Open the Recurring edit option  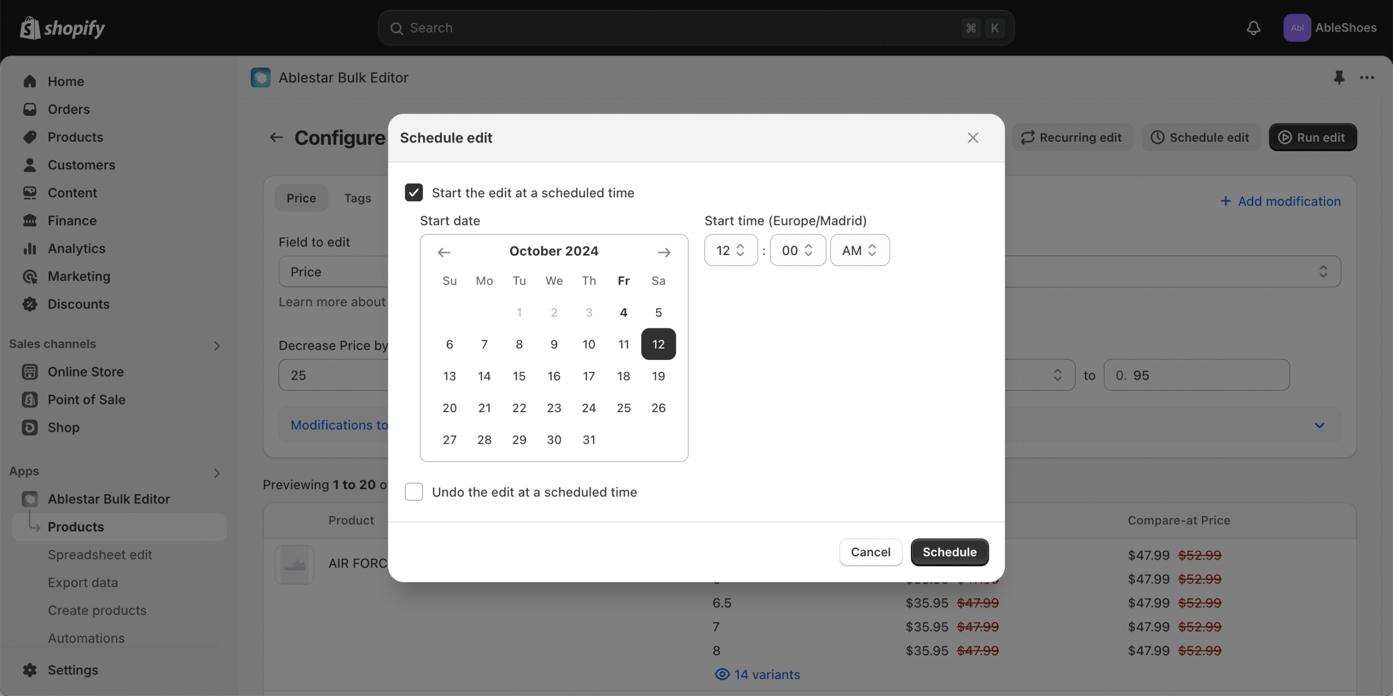click(1071, 137)
